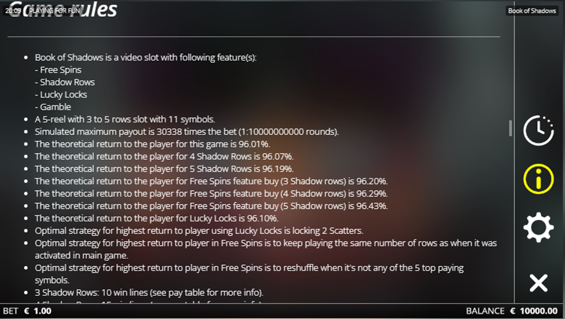The height and width of the screenshot is (319, 565).
Task: Open settings with the gear icon
Action: (538, 228)
